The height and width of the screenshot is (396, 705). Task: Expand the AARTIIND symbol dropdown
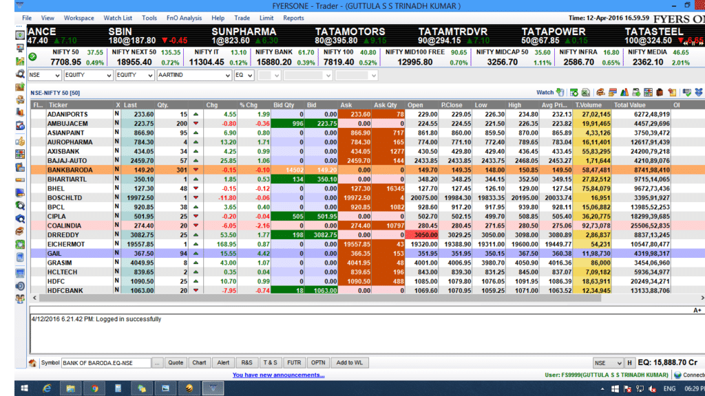[227, 75]
